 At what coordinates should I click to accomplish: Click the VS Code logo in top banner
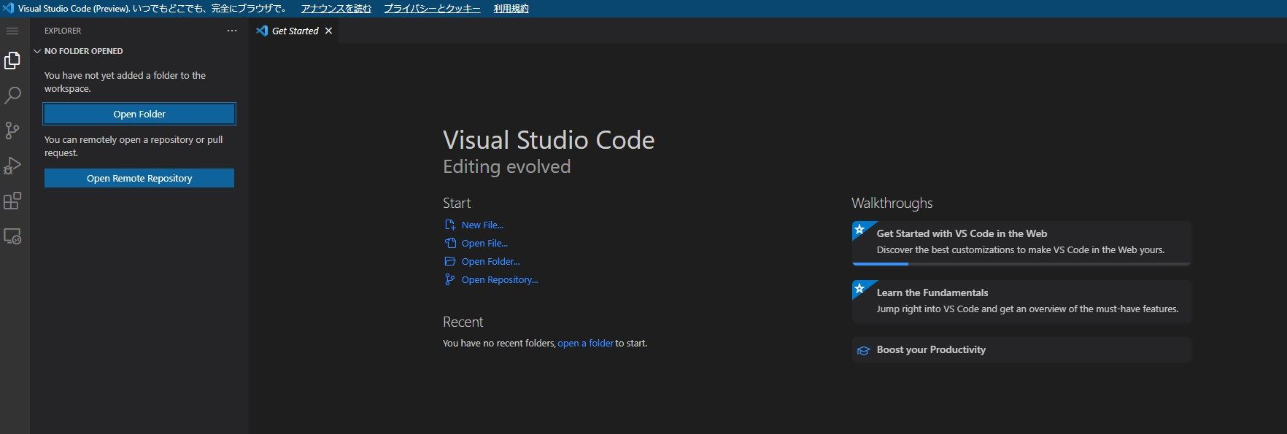(8, 9)
